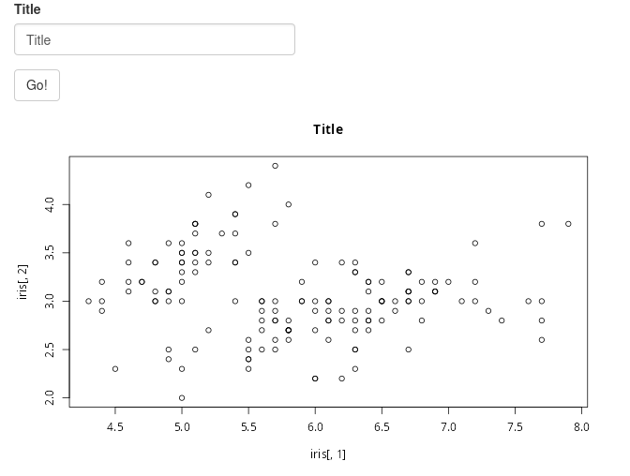Click the x-axis tick label 5.5

click(248, 426)
